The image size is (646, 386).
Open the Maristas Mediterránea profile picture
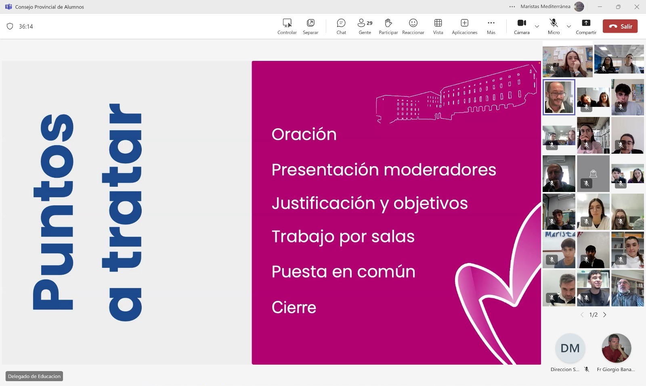coord(579,7)
